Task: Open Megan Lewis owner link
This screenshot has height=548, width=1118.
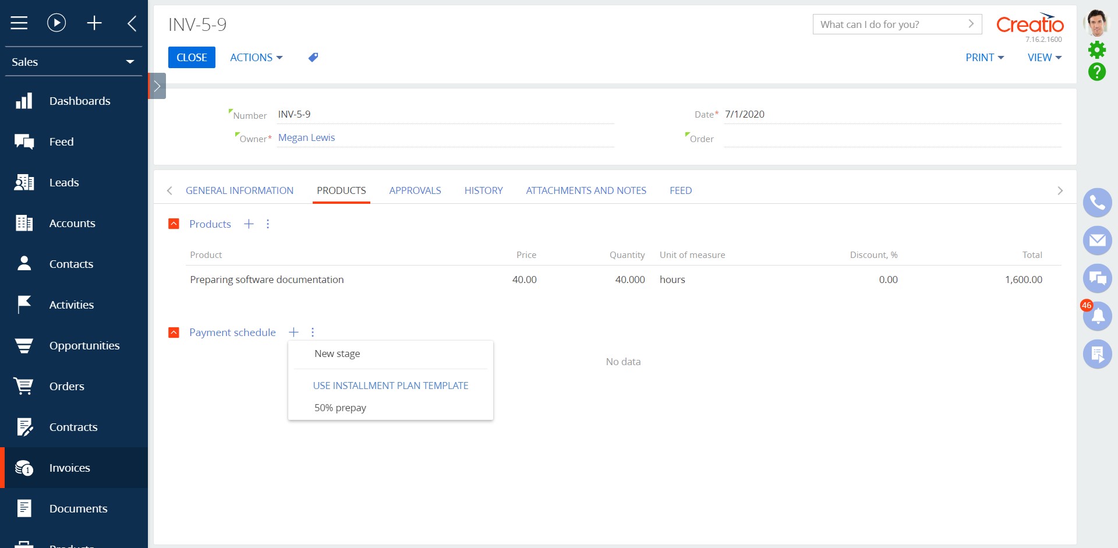Action: (x=306, y=137)
